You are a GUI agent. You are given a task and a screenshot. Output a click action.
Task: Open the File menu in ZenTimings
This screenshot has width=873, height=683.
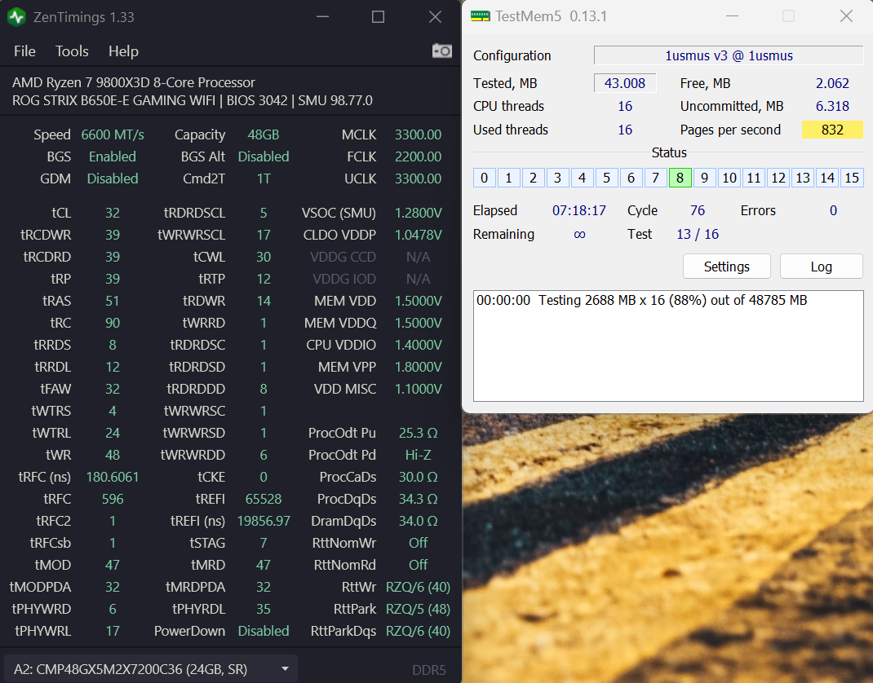coord(24,51)
